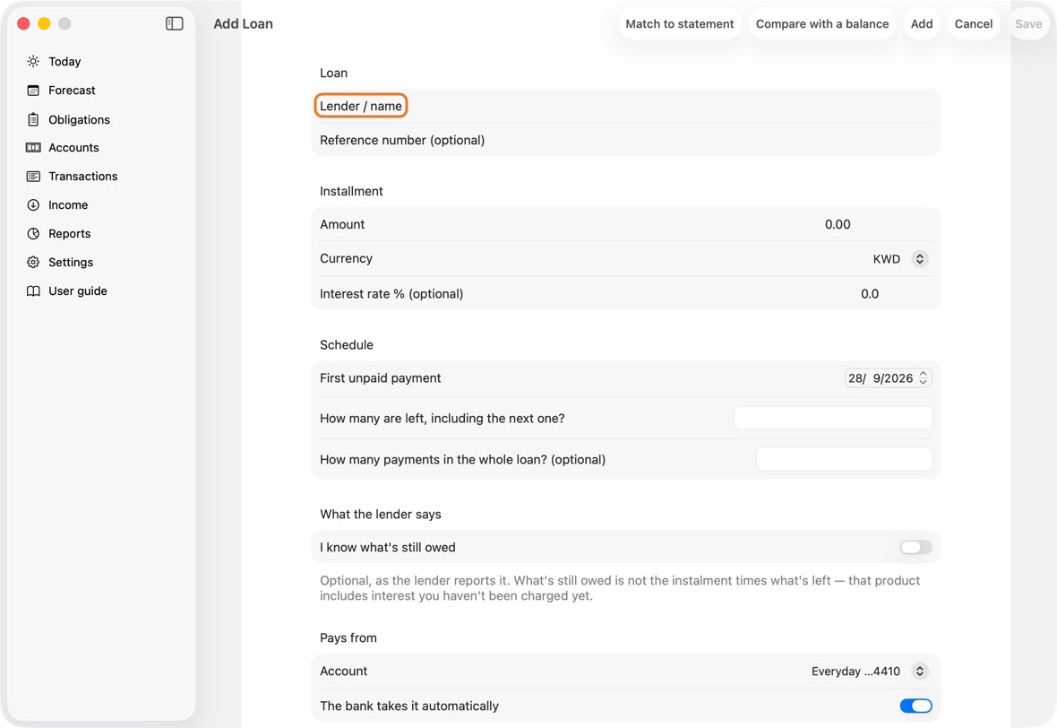The image size is (1057, 728).
Task: Click the Reference number (optional) field
Action: click(x=625, y=140)
